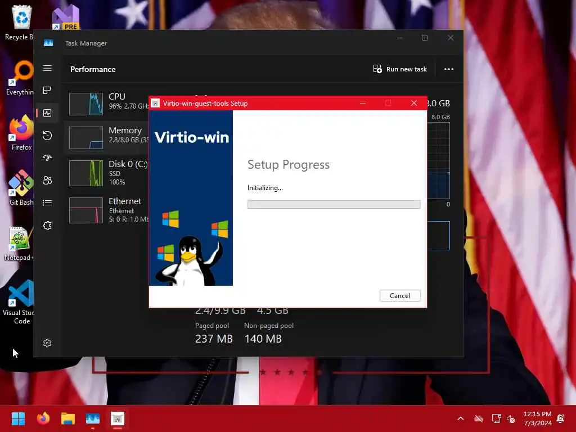The height and width of the screenshot is (432, 576).
Task: Open Task Manager settings gear
Action: pyautogui.click(x=47, y=343)
